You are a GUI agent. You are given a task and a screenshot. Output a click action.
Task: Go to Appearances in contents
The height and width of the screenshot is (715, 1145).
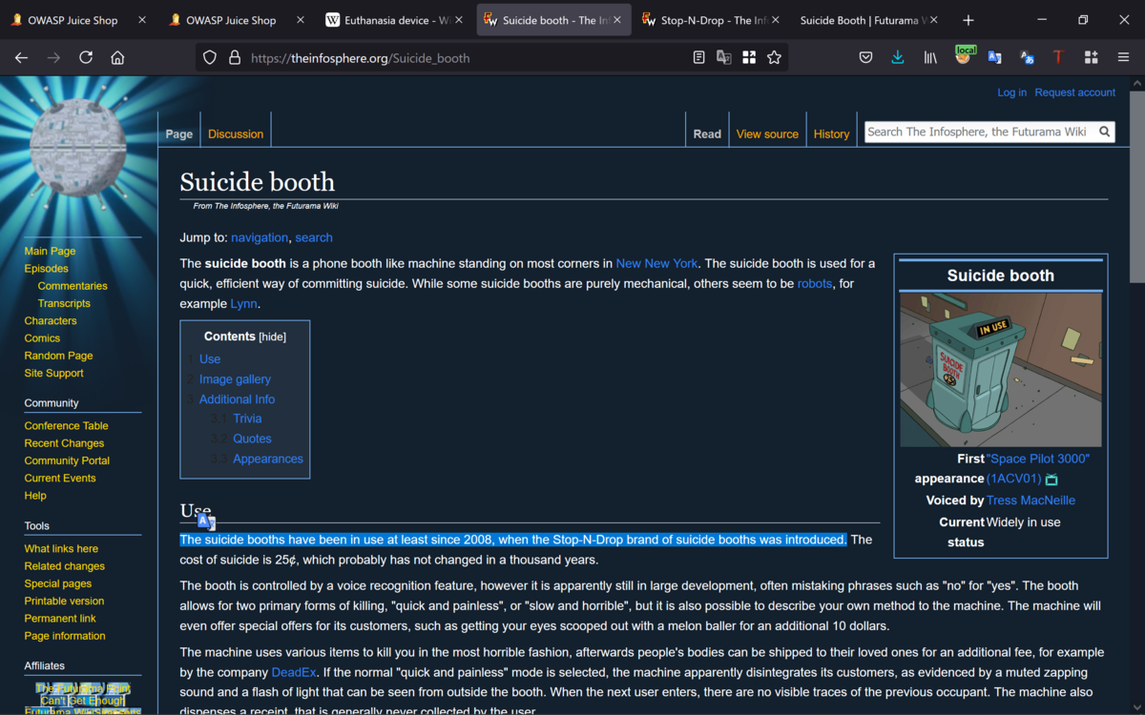(268, 459)
